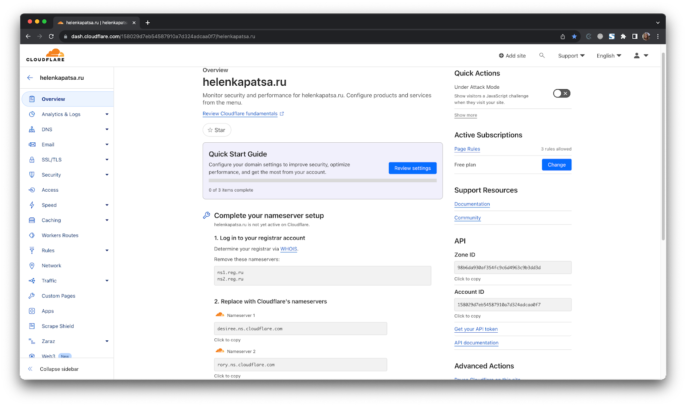Open the Get your API token link
The image size is (686, 406).
coord(476,329)
